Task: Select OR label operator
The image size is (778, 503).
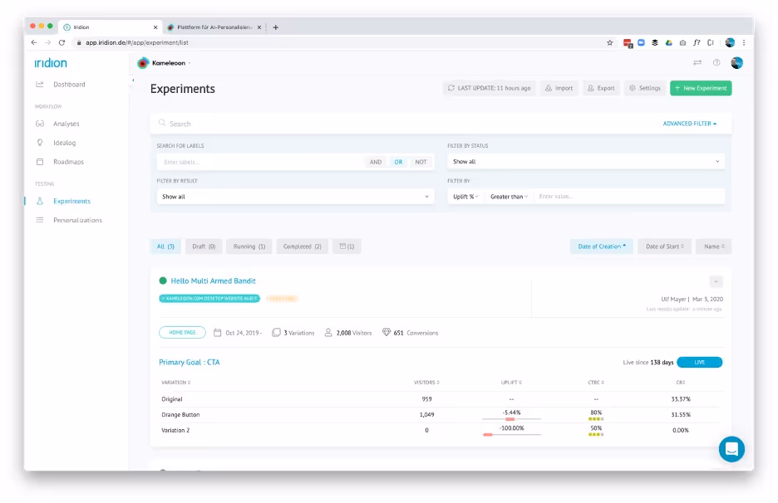Action: coord(398,162)
